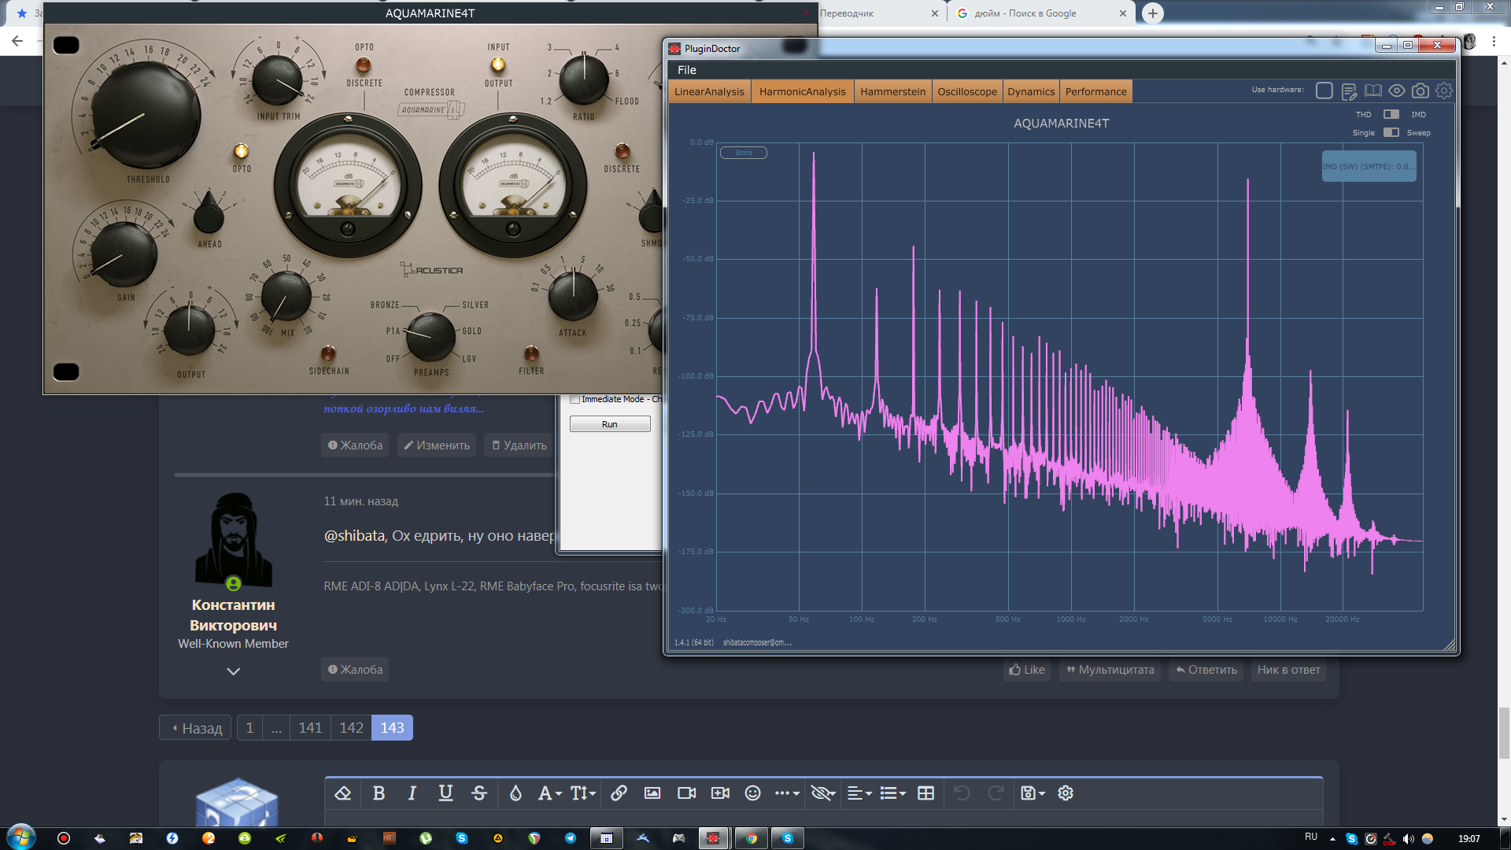This screenshot has width=1511, height=850.
Task: Click the PluginDoctor eye view icon
Action: [x=1397, y=91]
